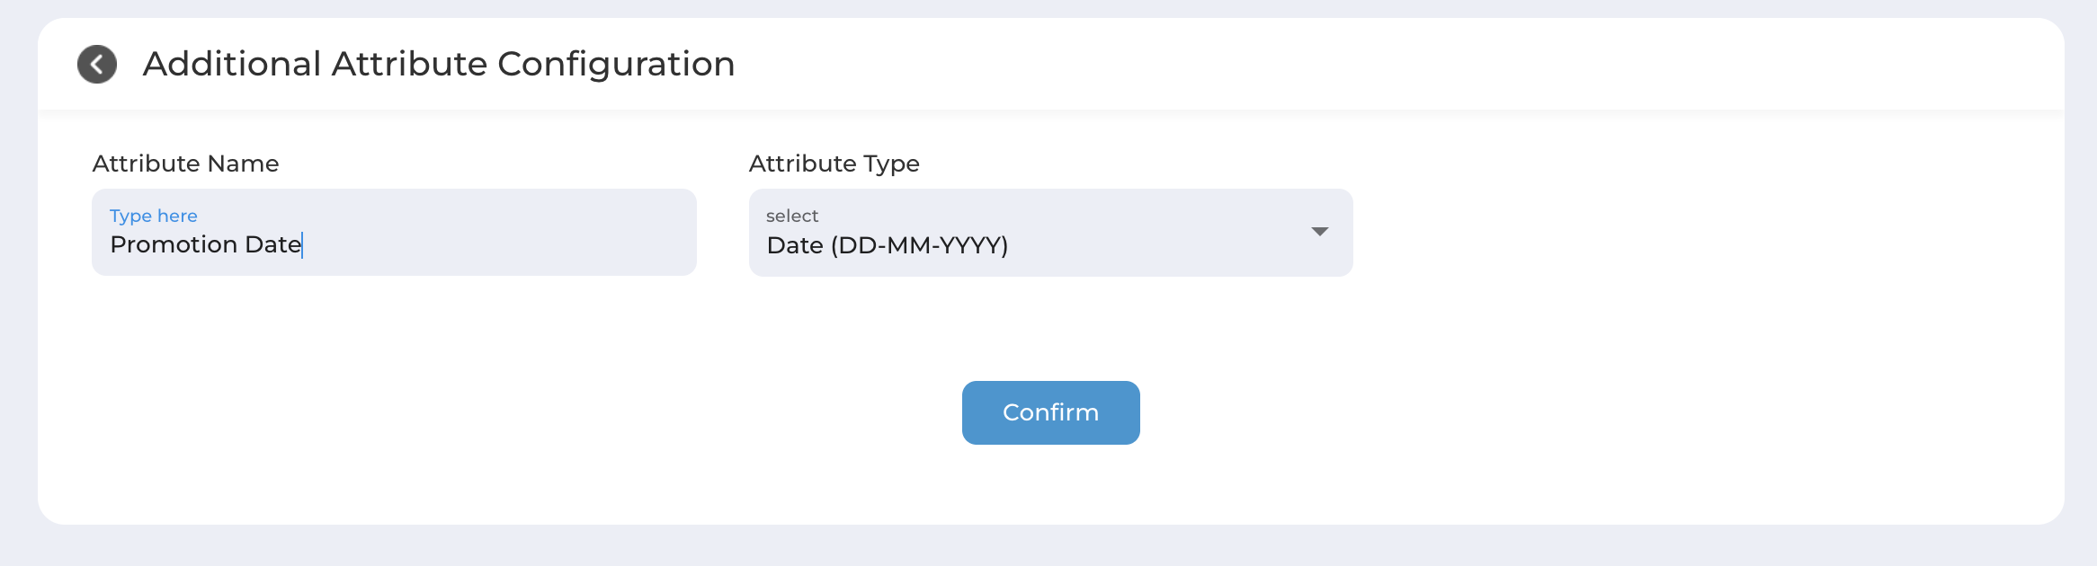Click the word 'Configuration' in the header
The width and height of the screenshot is (2097, 566).
pyautogui.click(x=616, y=64)
